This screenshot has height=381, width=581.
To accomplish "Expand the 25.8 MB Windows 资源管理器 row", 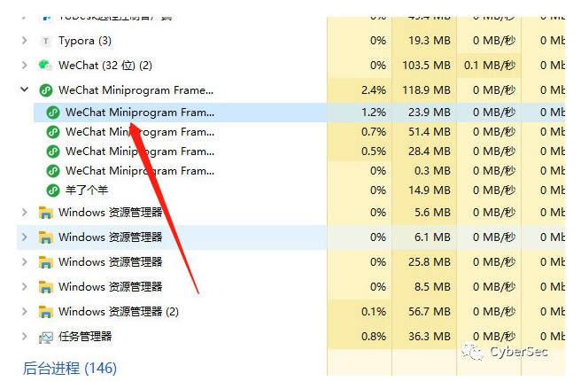I will coord(25,262).
